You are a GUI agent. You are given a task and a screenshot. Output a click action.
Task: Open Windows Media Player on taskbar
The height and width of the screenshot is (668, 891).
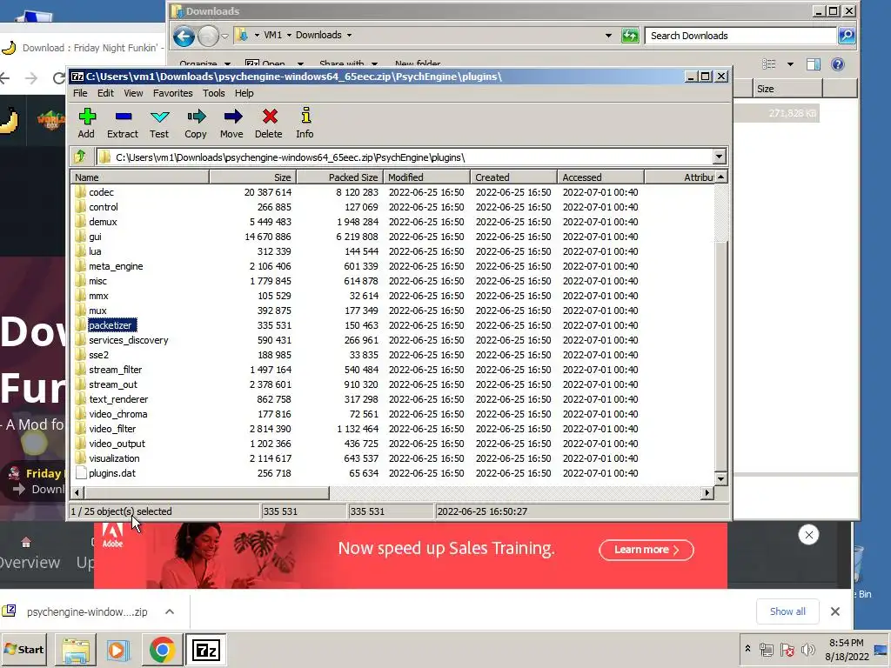pyautogui.click(x=117, y=650)
